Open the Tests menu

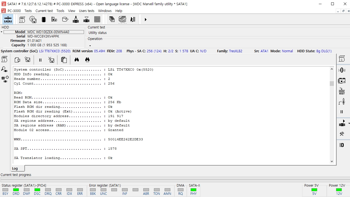click(x=28, y=11)
